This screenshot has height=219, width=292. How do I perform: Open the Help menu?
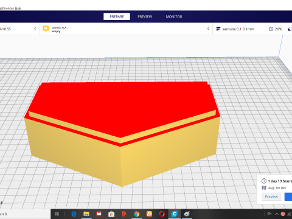tap(18, 9)
